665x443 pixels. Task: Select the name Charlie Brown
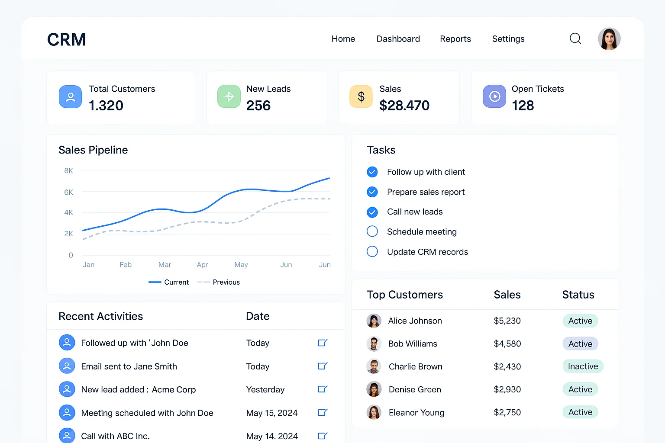click(416, 366)
